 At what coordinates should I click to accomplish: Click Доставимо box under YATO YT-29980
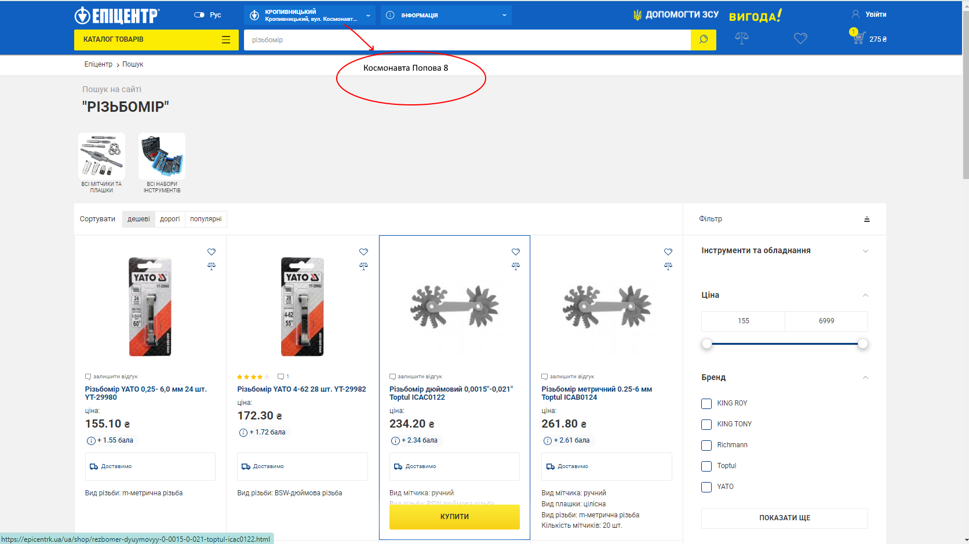tap(150, 466)
